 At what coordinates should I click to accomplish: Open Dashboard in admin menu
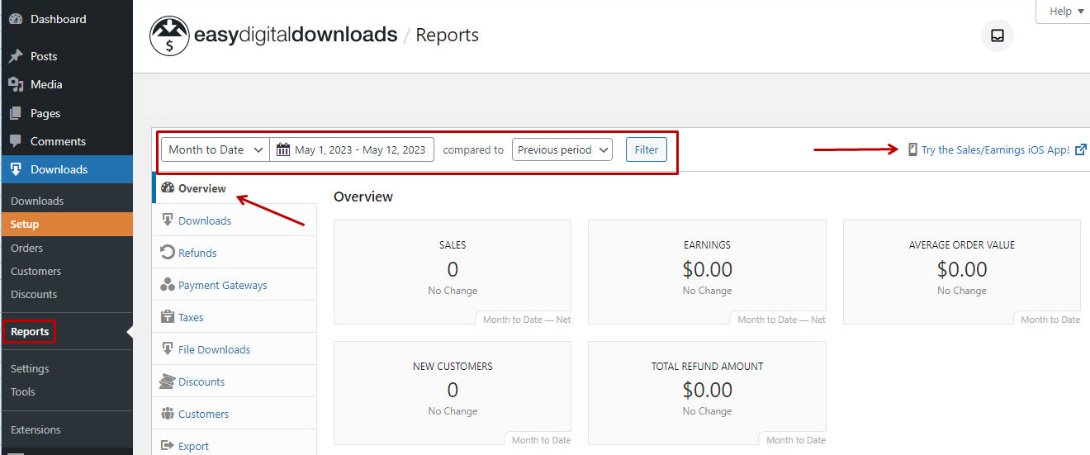click(66, 19)
